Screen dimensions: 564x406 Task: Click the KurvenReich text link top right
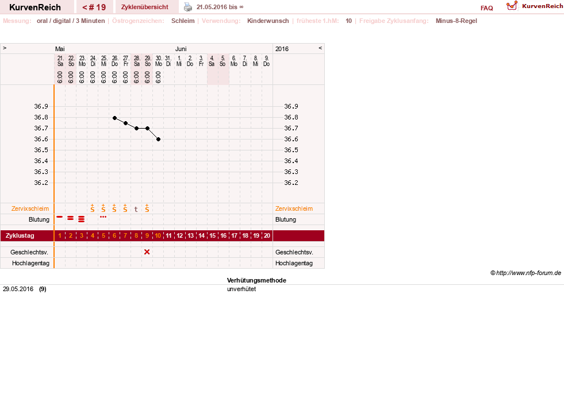pos(542,6)
